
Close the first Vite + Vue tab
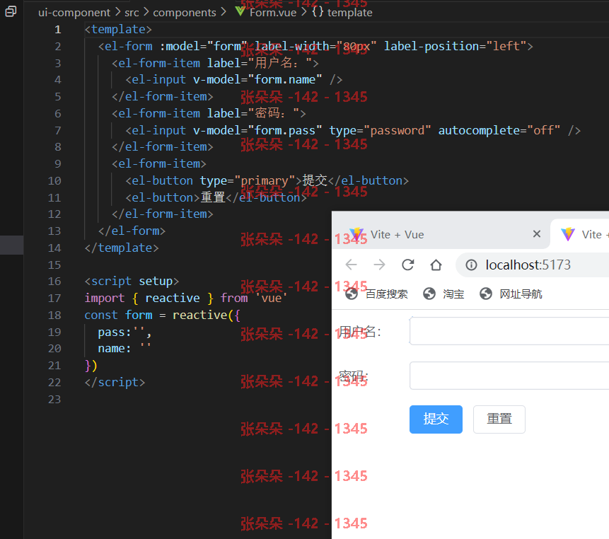click(537, 233)
